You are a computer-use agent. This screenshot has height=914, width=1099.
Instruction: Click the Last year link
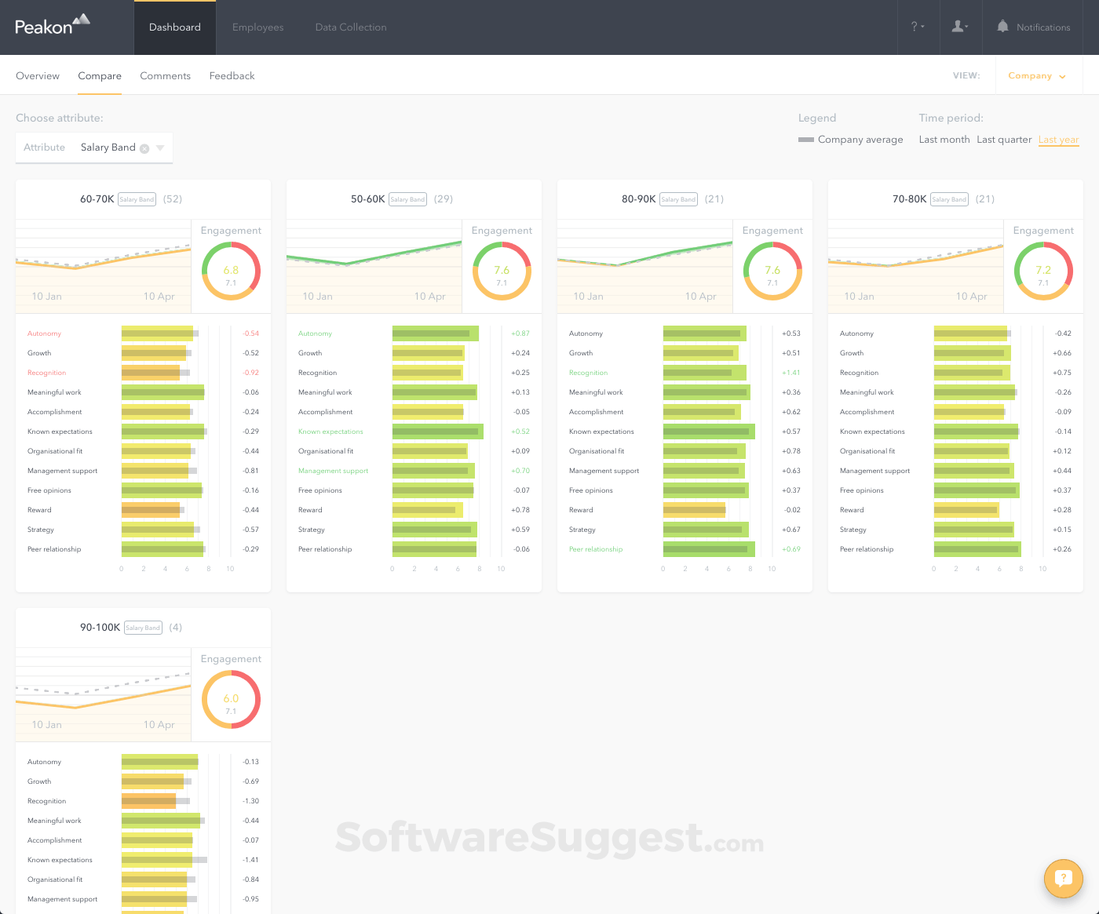click(1058, 139)
